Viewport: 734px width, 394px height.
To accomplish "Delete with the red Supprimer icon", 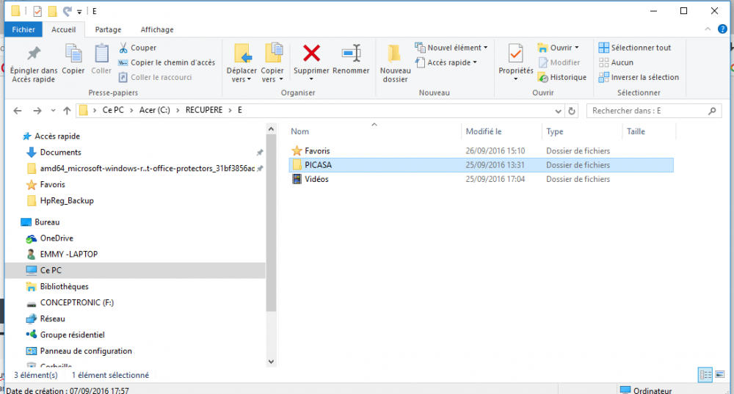I will pos(311,54).
